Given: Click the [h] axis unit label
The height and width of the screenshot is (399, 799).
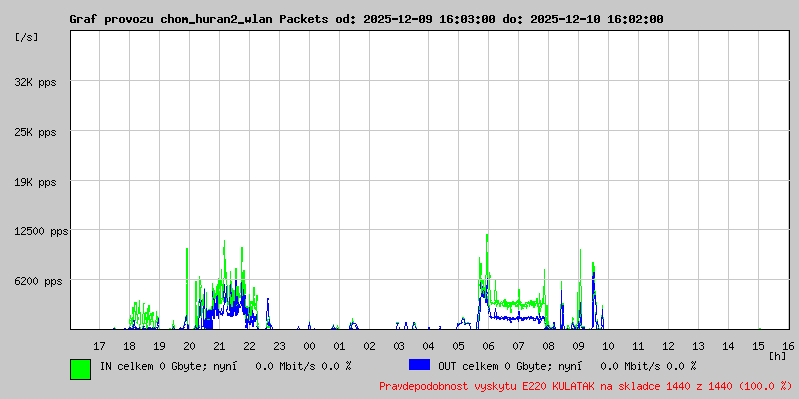Looking at the screenshot, I should (777, 356).
